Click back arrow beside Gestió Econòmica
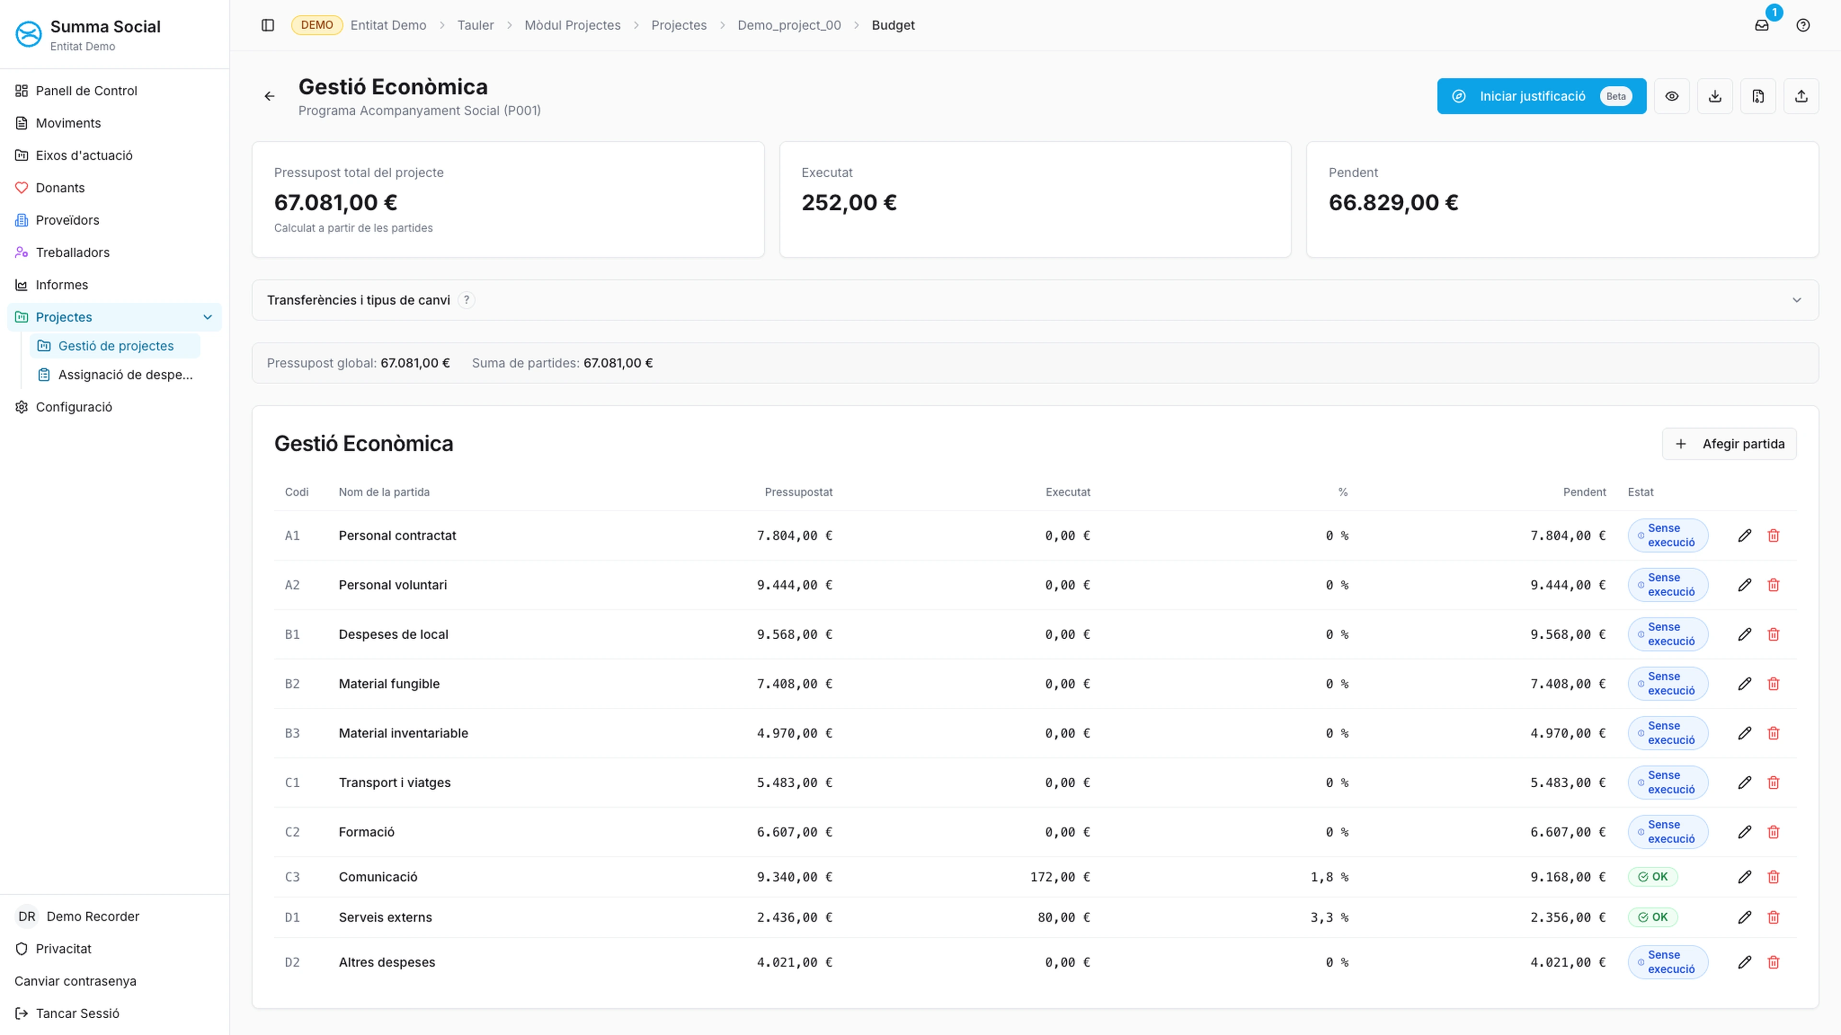 point(269,96)
